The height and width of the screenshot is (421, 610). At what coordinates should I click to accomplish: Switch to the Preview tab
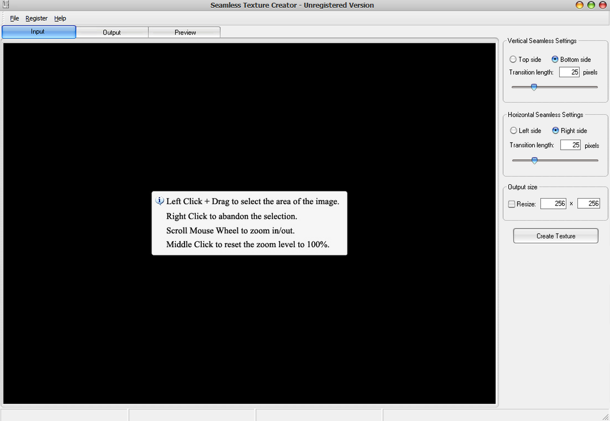[x=185, y=32]
